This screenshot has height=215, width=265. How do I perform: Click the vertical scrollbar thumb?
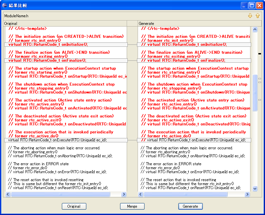[255, 93]
